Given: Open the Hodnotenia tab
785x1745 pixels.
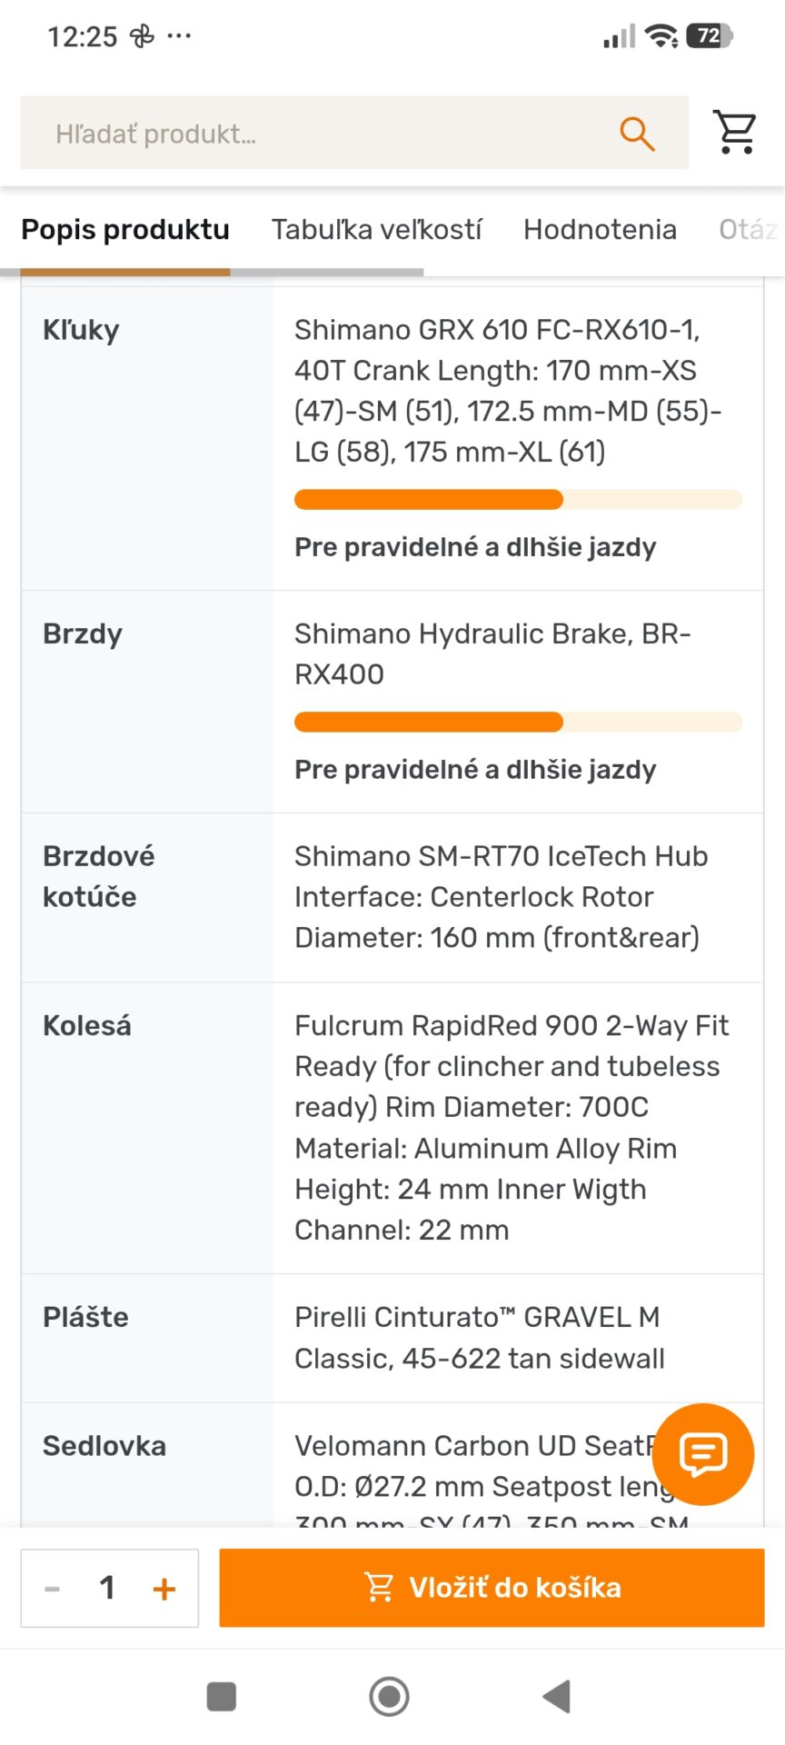Looking at the screenshot, I should (600, 229).
